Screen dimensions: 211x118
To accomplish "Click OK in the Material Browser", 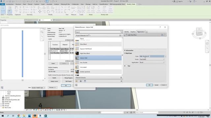I will coord(149,85).
